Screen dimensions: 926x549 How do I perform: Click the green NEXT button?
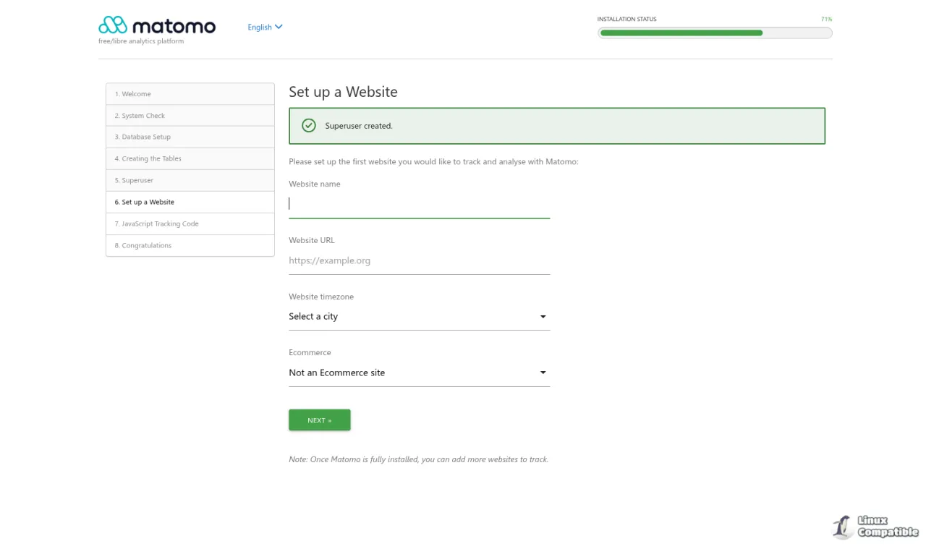coord(320,420)
